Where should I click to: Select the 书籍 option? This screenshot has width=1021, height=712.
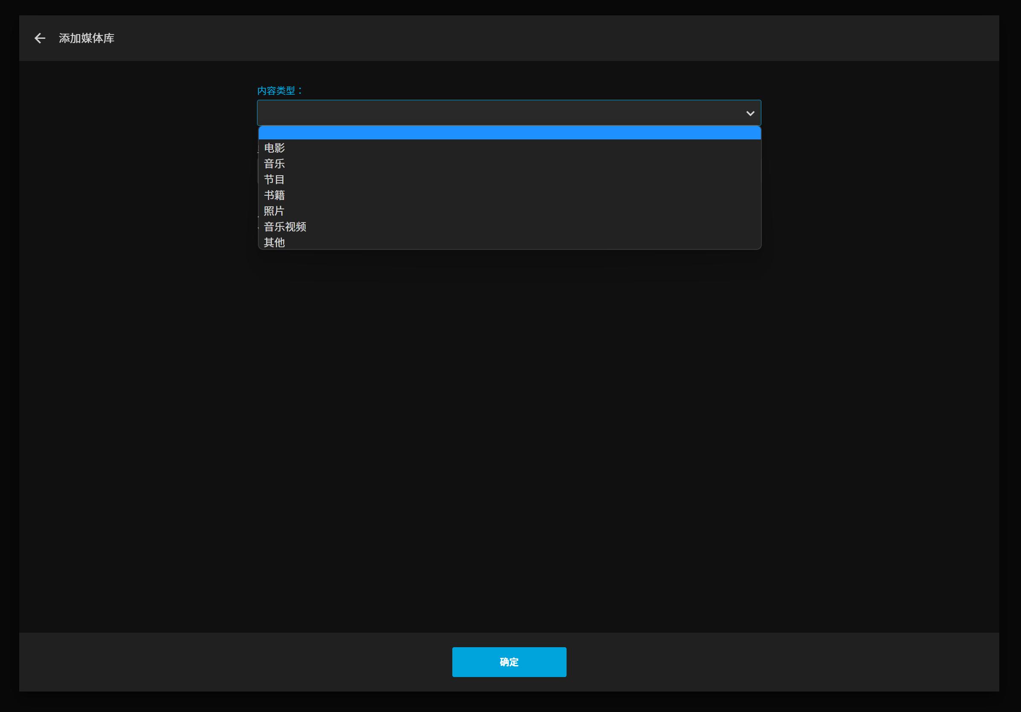(275, 195)
